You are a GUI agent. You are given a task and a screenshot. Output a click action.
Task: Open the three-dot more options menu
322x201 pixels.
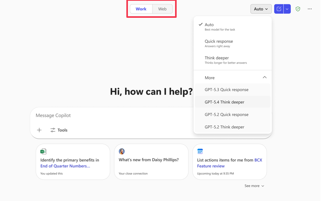[310, 9]
